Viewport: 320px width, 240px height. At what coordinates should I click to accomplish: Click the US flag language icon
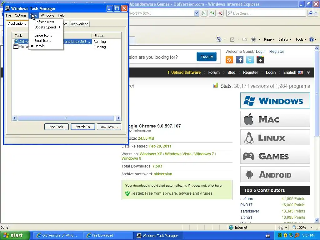[300, 72]
